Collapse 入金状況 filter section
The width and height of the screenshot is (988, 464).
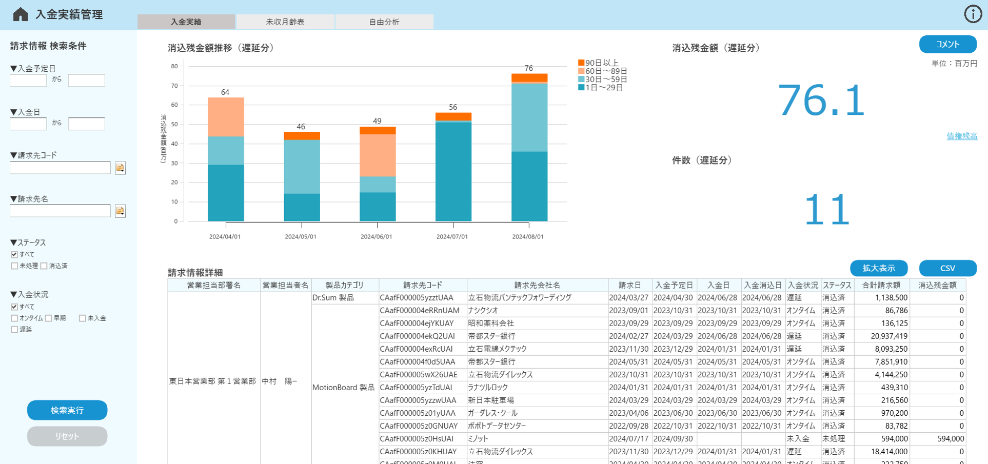tap(14, 294)
